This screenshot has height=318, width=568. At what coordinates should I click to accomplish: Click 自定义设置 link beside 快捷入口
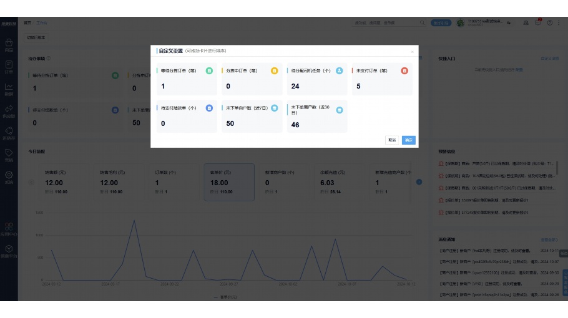pyautogui.click(x=549, y=58)
